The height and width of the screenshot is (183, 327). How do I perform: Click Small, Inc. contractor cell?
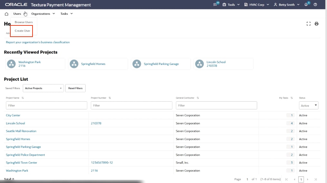click(182, 163)
